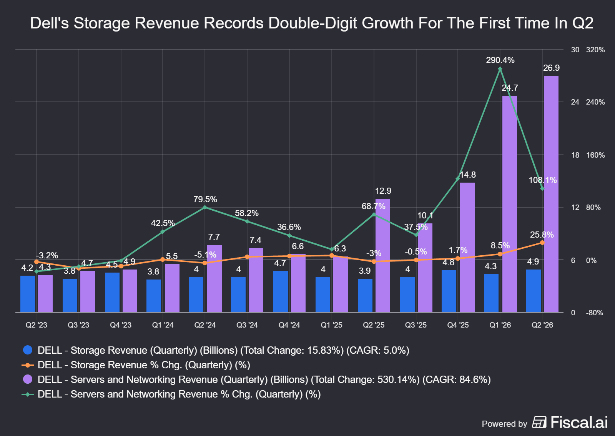Image resolution: width=615 pixels, height=436 pixels.
Task: Click the orange Storage Revenue % Chg. legend marker
Action: [28, 365]
